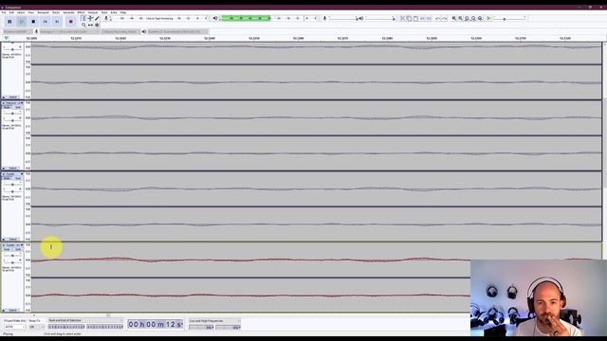Open the Start and End of Selection dropdown
This screenshot has width=607, height=341.
pos(85,320)
